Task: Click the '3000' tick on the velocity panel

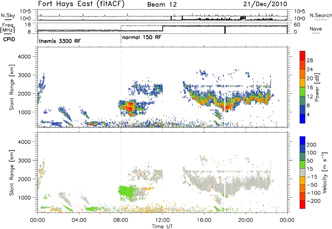Action: [x=24, y=160]
